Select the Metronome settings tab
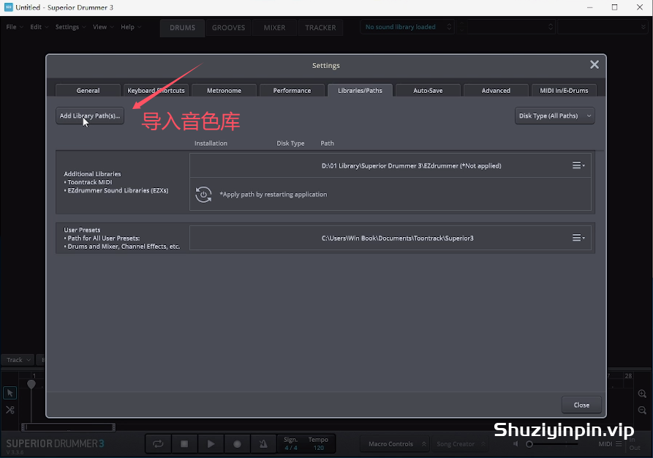 [224, 91]
